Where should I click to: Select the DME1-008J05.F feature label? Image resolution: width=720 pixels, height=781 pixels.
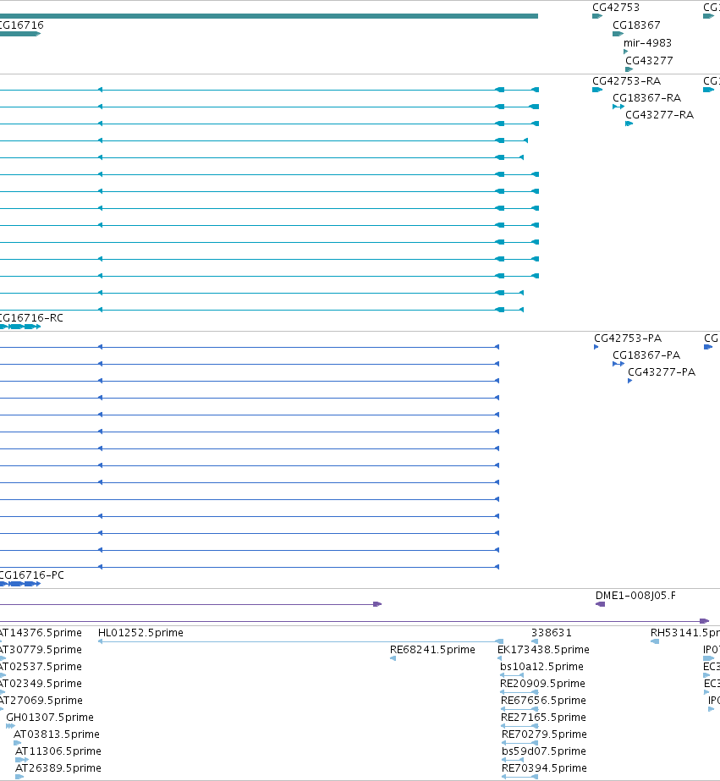[635, 596]
